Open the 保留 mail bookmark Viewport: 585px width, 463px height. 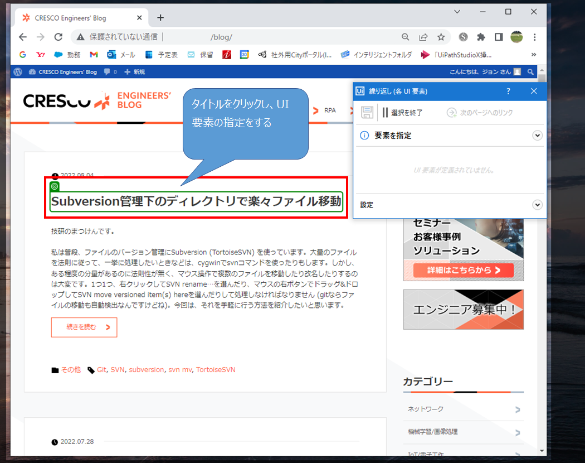200,55
